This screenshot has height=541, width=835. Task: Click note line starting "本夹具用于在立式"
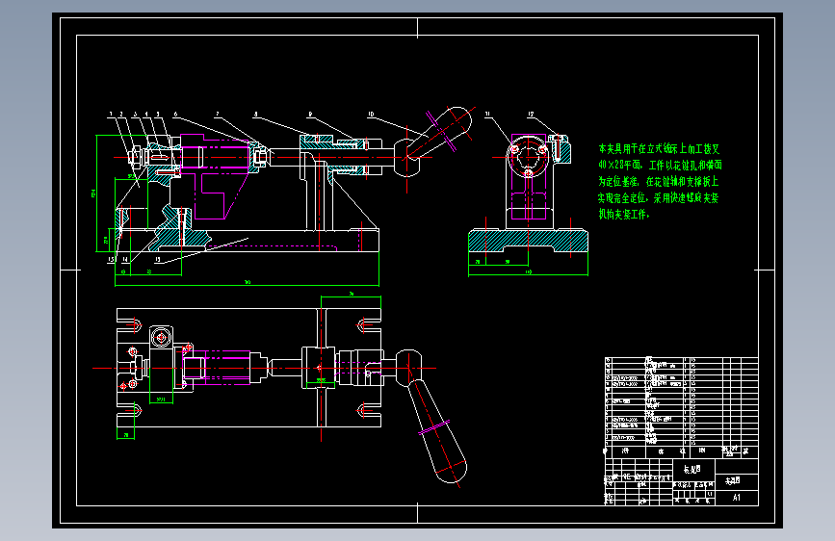tap(660, 149)
